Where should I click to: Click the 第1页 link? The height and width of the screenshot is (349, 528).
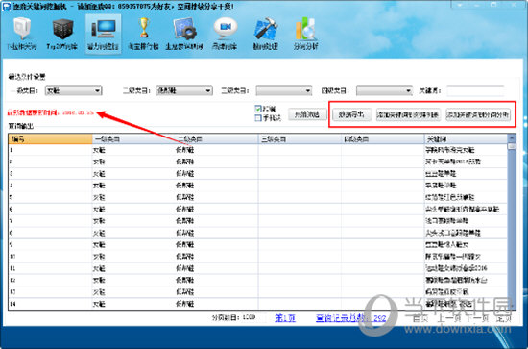[x=285, y=317]
